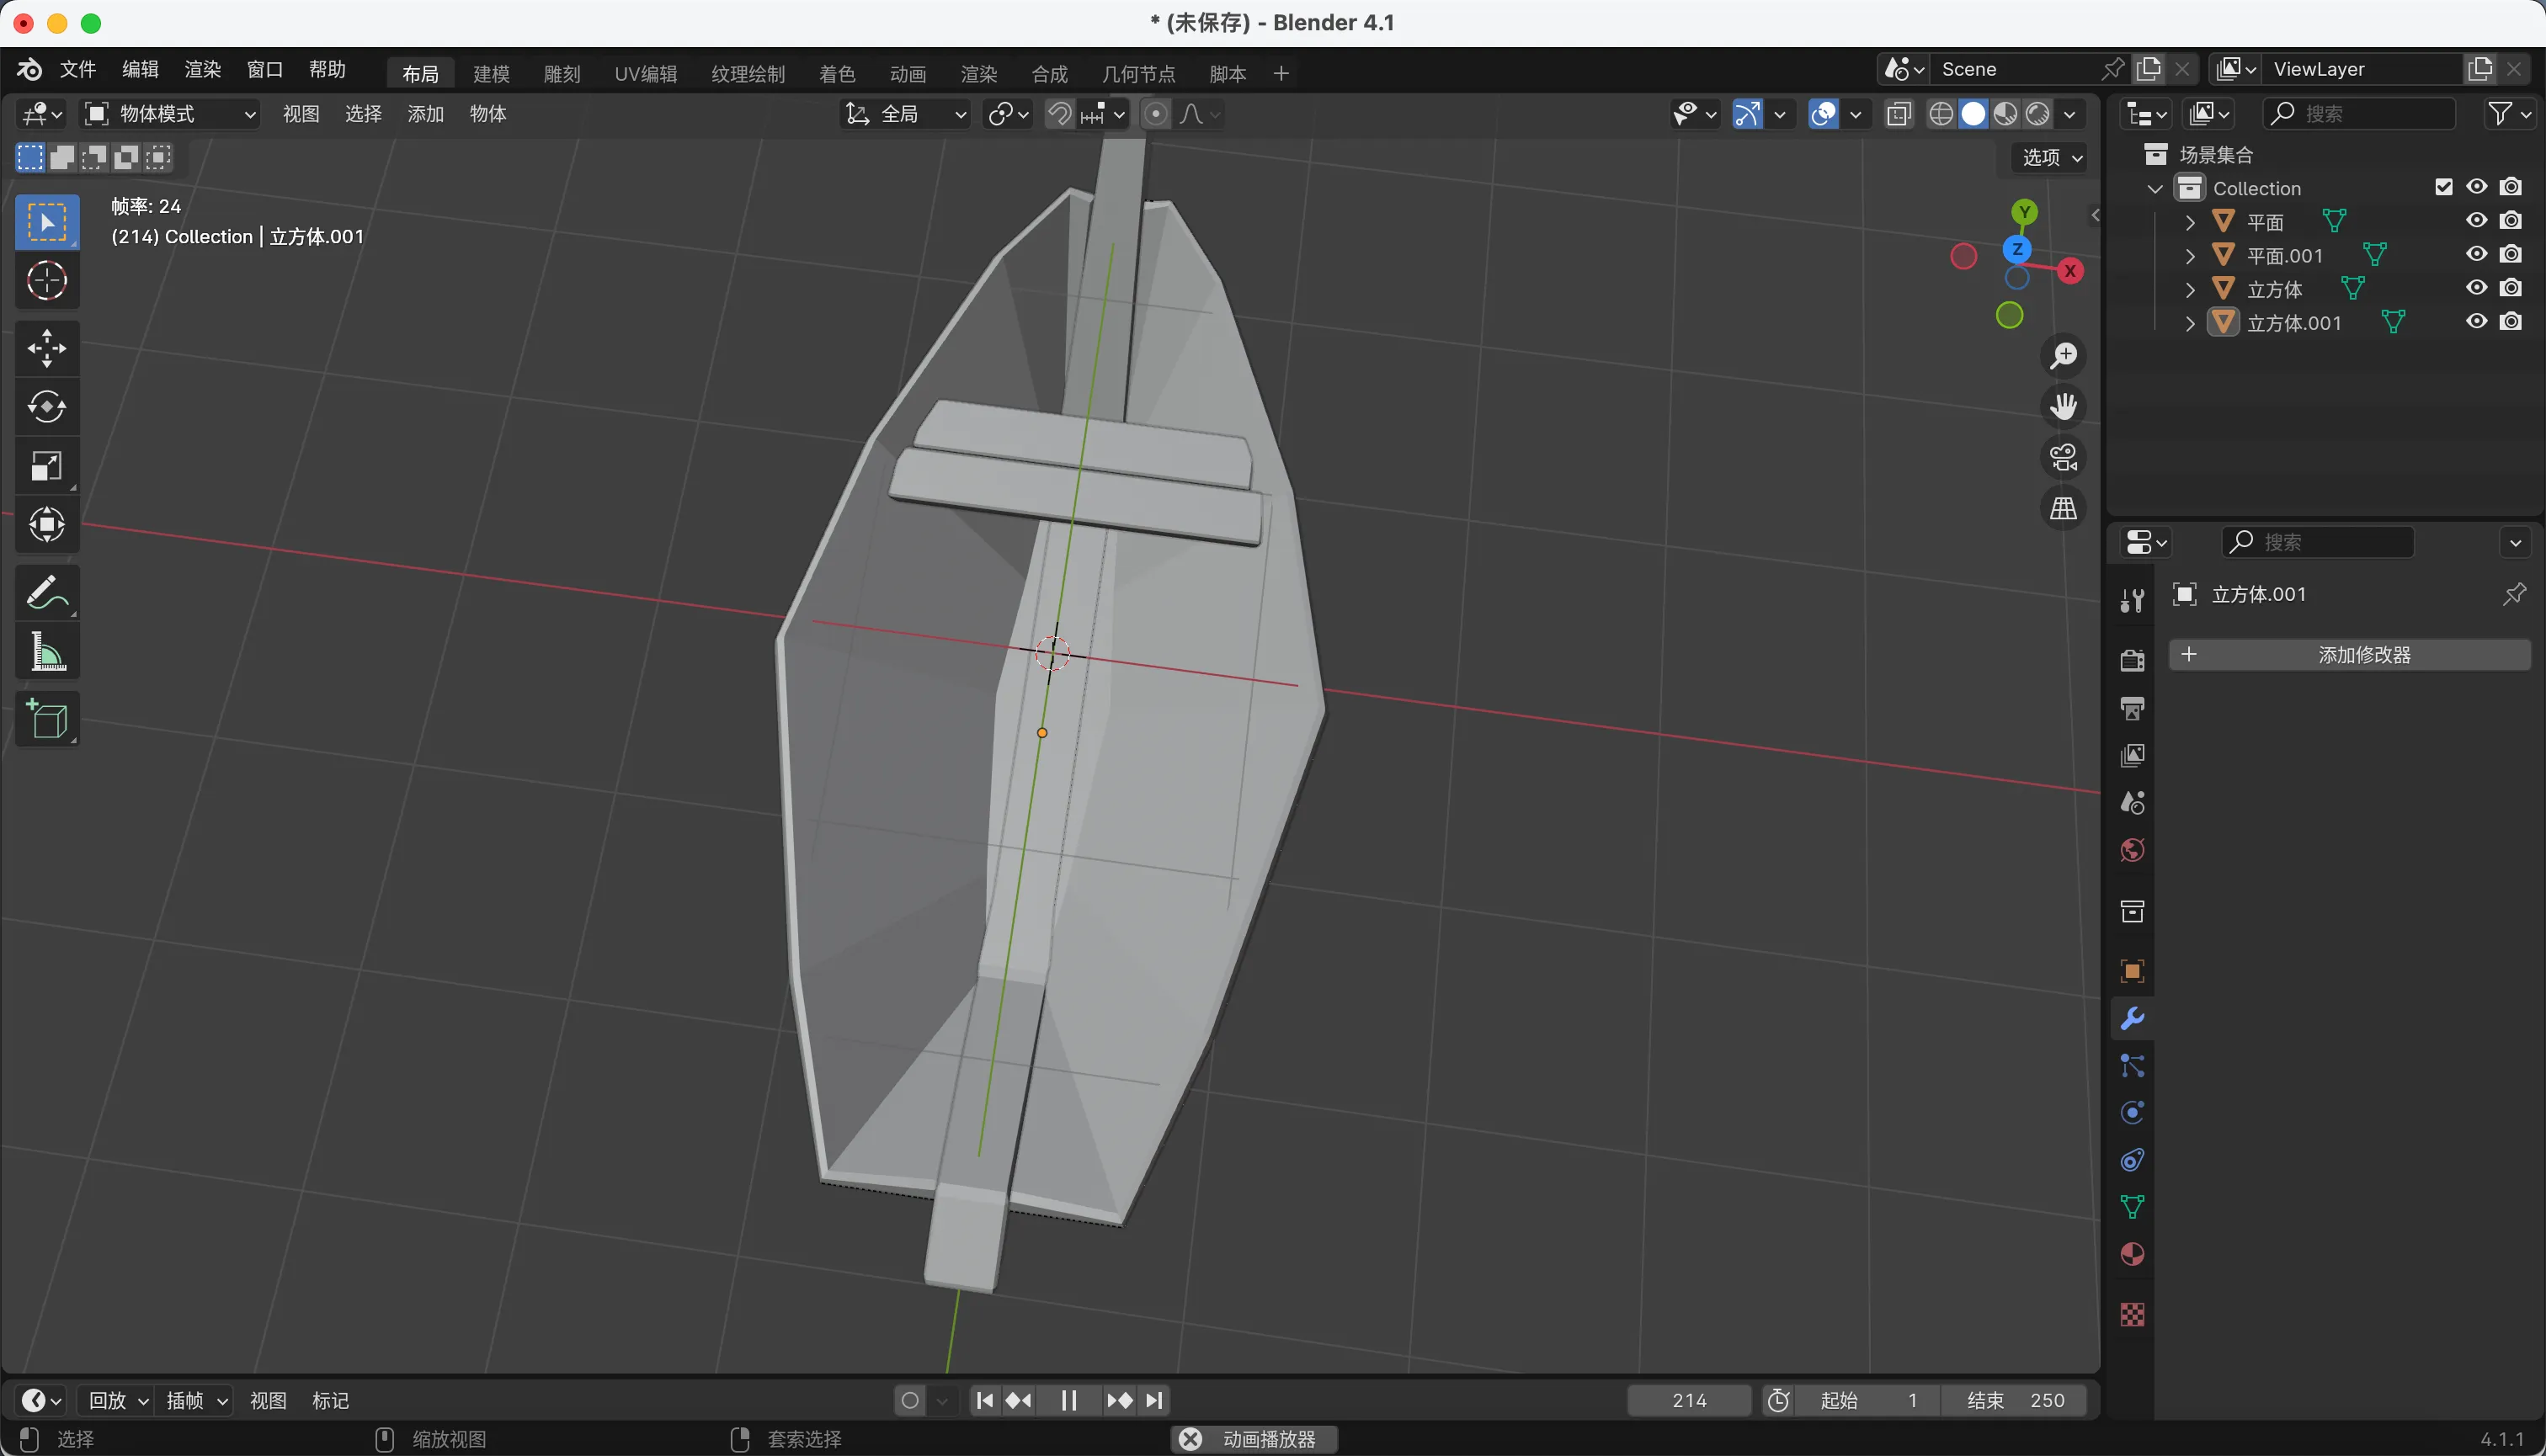Select the Scale tool
Image resolution: width=2546 pixels, height=1456 pixels.
[x=46, y=466]
